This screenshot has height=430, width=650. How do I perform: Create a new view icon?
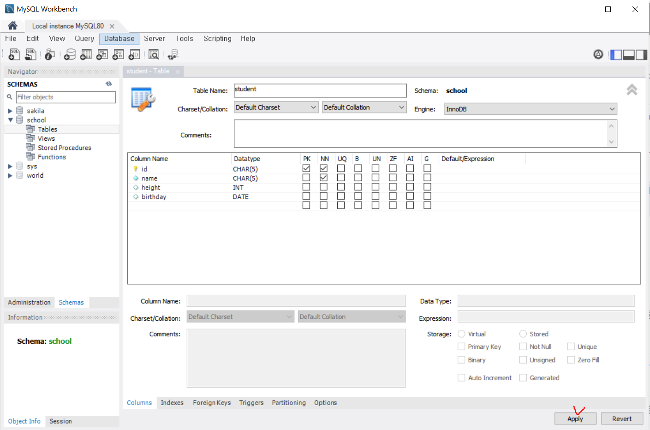[x=102, y=54]
